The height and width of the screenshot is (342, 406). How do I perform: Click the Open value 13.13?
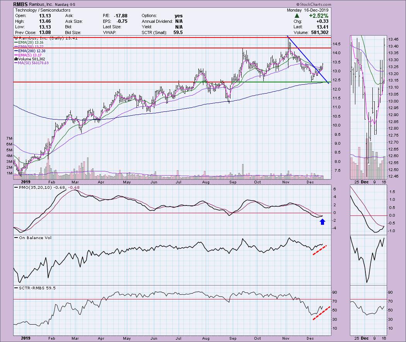(x=45, y=16)
